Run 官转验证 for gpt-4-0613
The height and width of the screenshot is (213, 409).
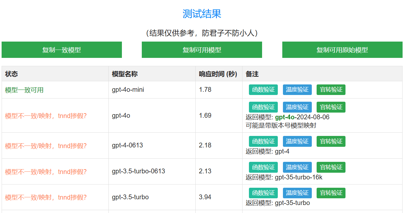point(331,141)
